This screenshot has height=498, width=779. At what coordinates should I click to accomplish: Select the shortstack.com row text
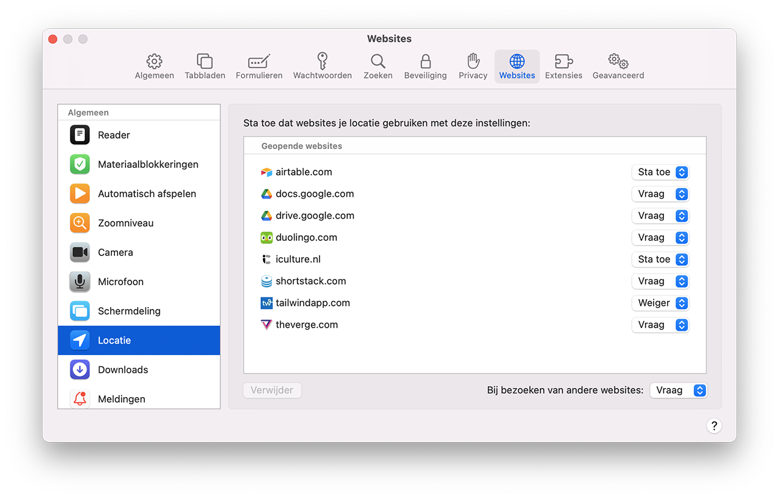(x=311, y=282)
